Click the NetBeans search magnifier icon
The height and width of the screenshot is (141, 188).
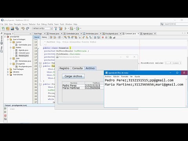[x=162, y=24]
